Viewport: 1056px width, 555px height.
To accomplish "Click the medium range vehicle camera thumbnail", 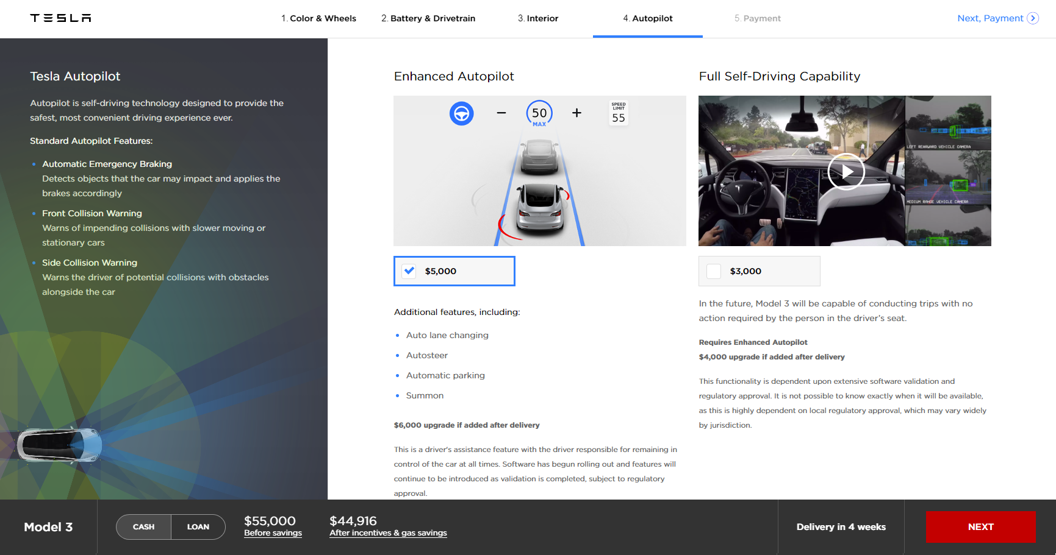I will [x=948, y=178].
